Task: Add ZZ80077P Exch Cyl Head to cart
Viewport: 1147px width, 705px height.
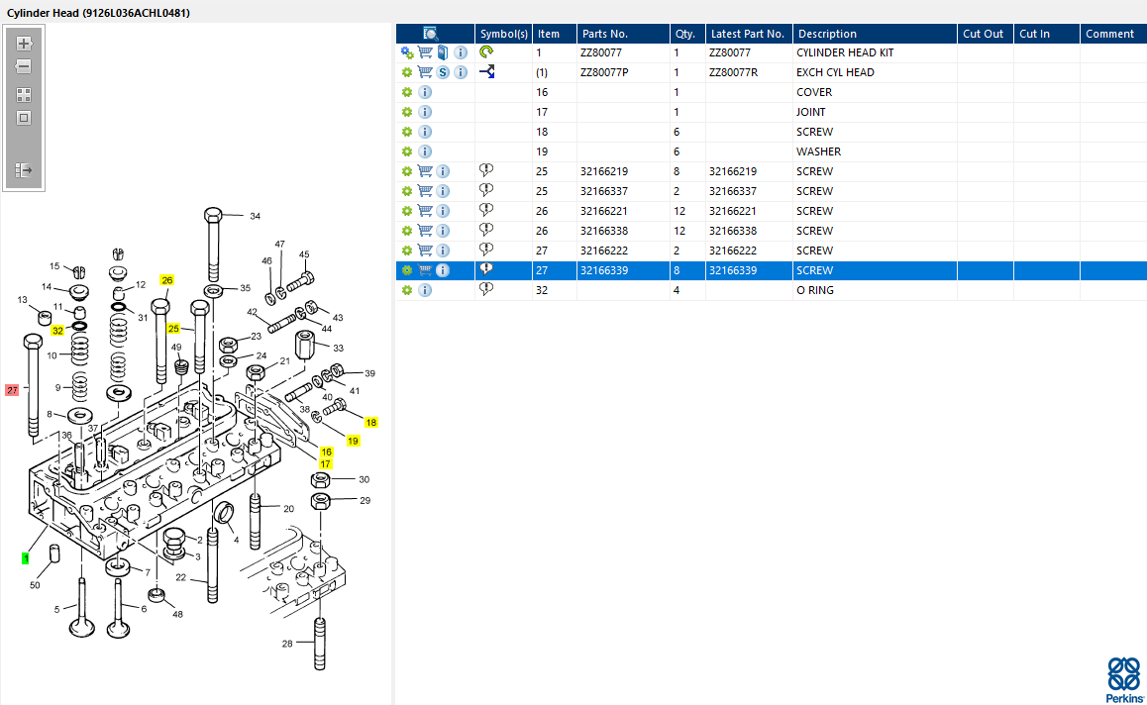Action: click(425, 72)
